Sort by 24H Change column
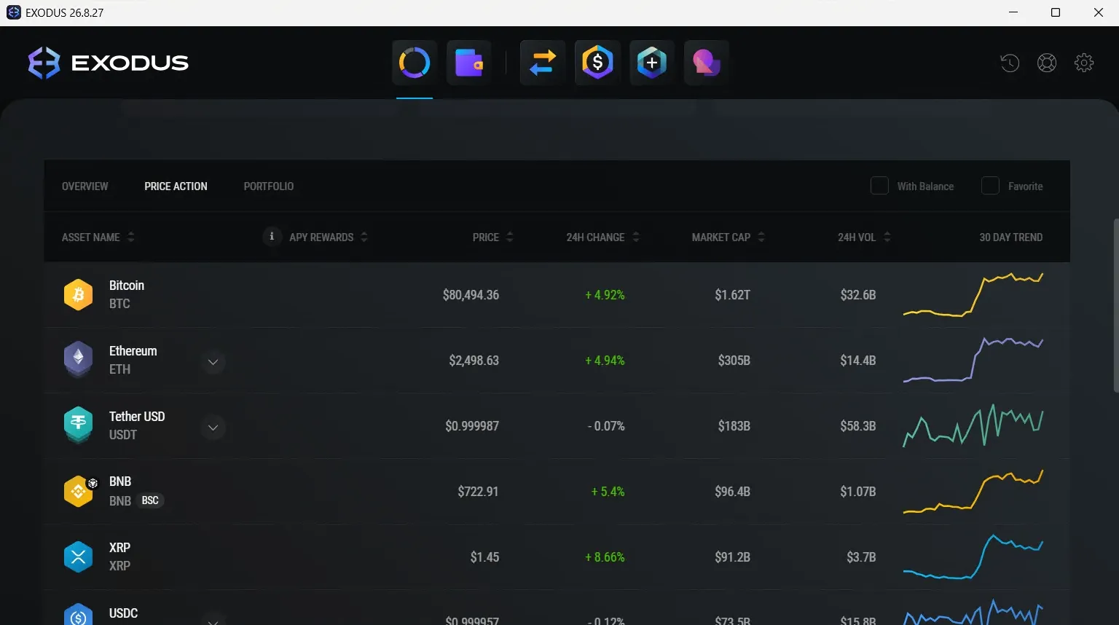This screenshot has height=625, width=1119. (x=603, y=237)
